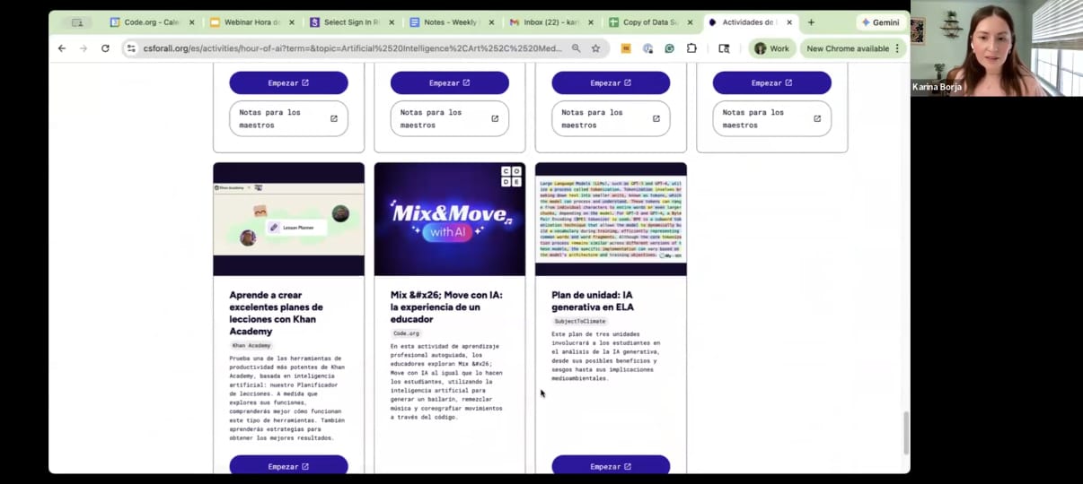This screenshot has width=1083, height=484.
Task: Click the URL address bar
Action: pyautogui.click(x=350, y=48)
